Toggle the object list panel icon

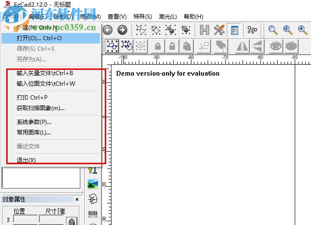[234, 30]
